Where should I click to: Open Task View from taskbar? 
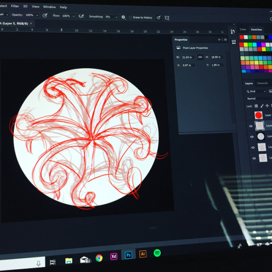[53, 262]
